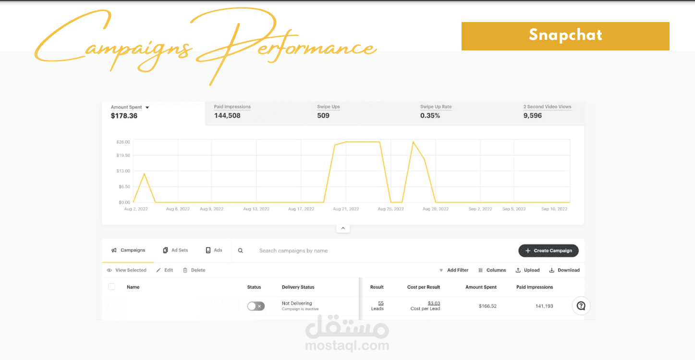Click the Edit button
695x360 pixels.
coord(165,270)
